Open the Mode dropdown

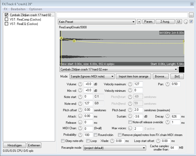(92, 76)
